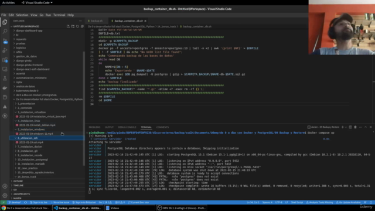The height and width of the screenshot is (211, 375).
Task: Switch to the COMMENTS panel tab
Action: [x=162, y=127]
